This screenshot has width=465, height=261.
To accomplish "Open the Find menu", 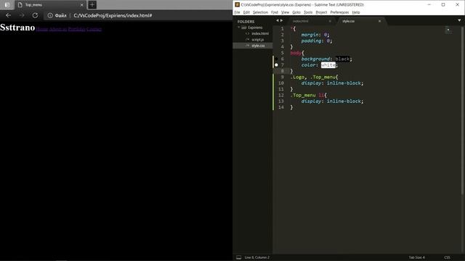I will click(x=275, y=12).
